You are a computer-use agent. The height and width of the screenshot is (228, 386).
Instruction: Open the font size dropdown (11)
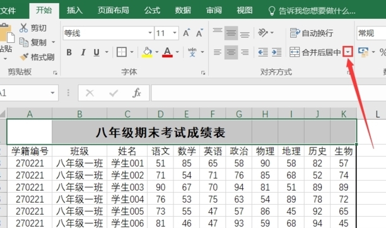click(x=175, y=33)
